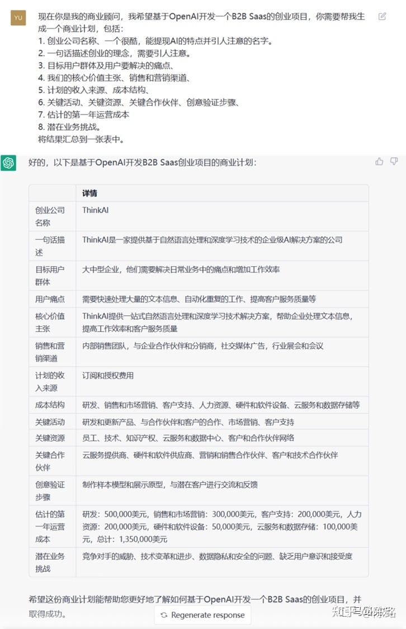
Task: Click the thumbs up icon
Action: 379,162
